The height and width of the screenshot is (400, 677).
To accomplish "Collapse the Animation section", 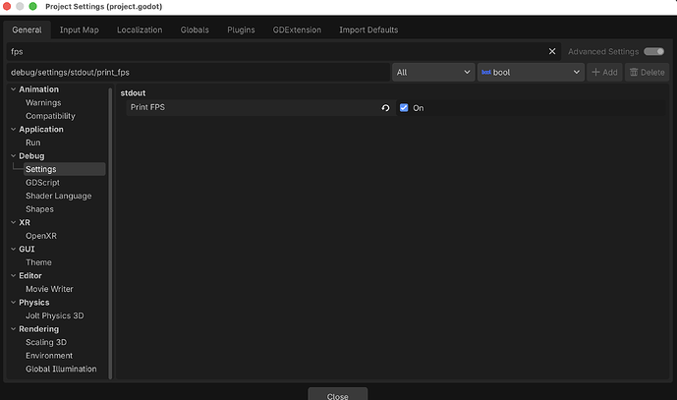I will coord(14,89).
